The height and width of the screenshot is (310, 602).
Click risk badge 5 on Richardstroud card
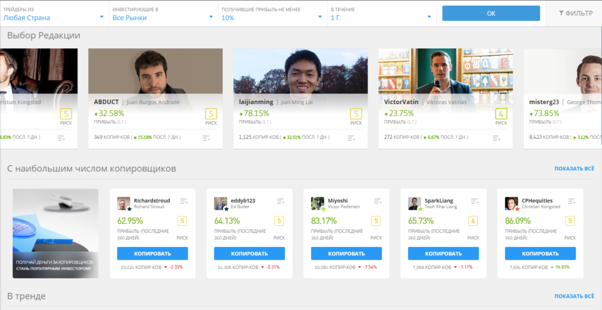click(x=182, y=221)
